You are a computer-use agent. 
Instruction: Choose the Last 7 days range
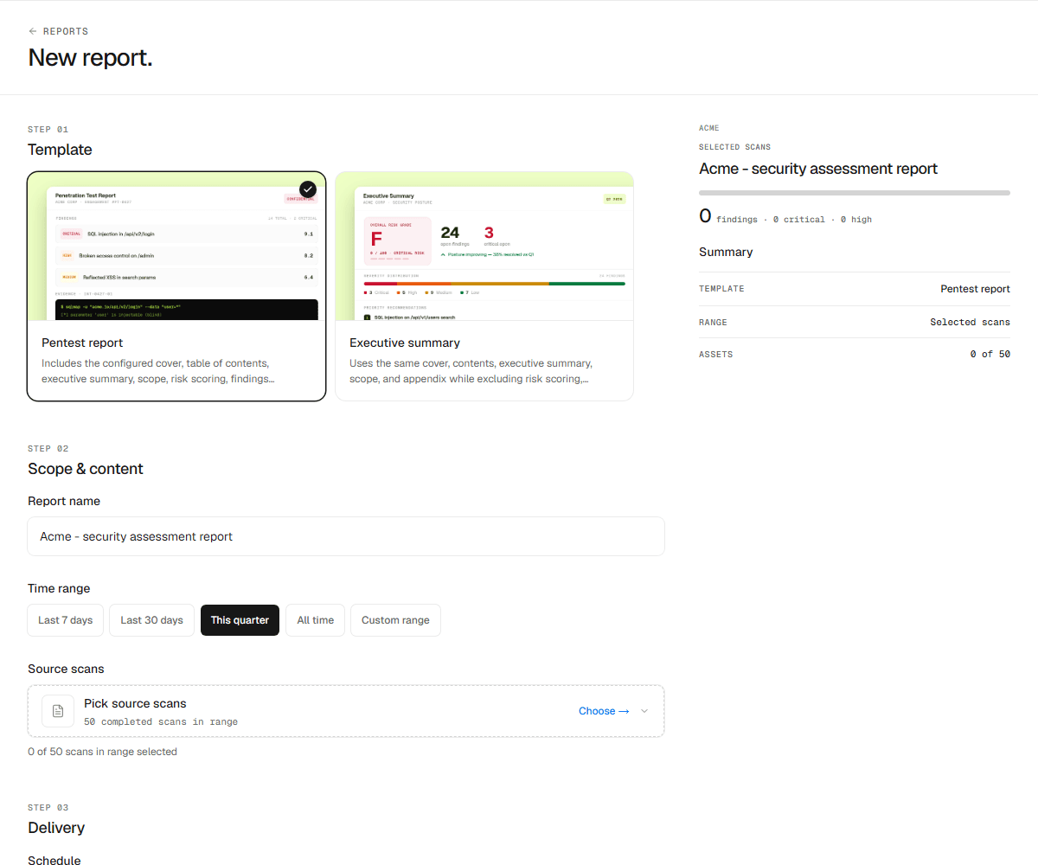click(66, 620)
